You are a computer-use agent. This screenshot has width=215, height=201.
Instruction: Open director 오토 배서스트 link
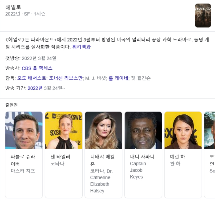click(x=32, y=78)
